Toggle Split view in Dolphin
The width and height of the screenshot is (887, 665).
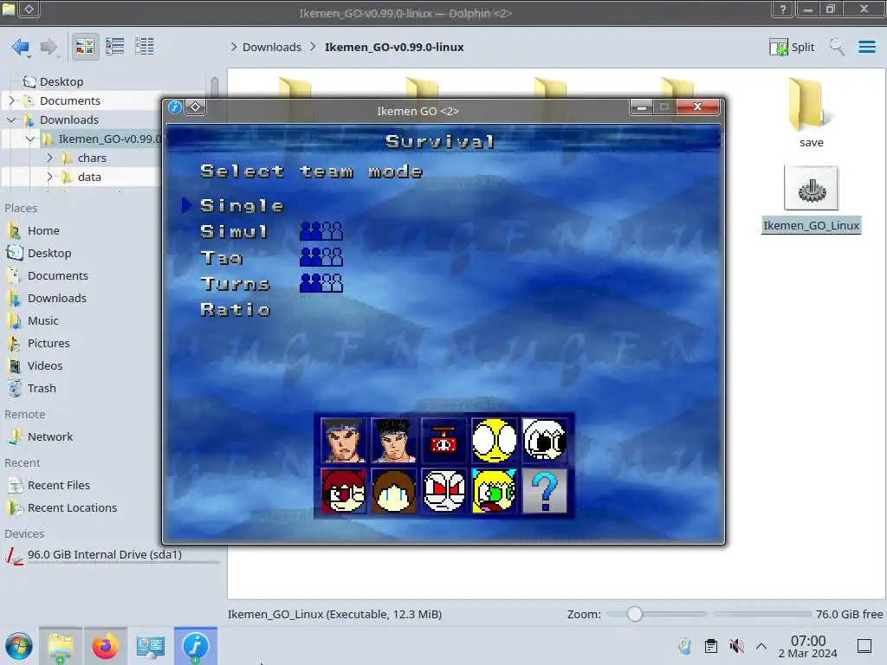click(792, 47)
